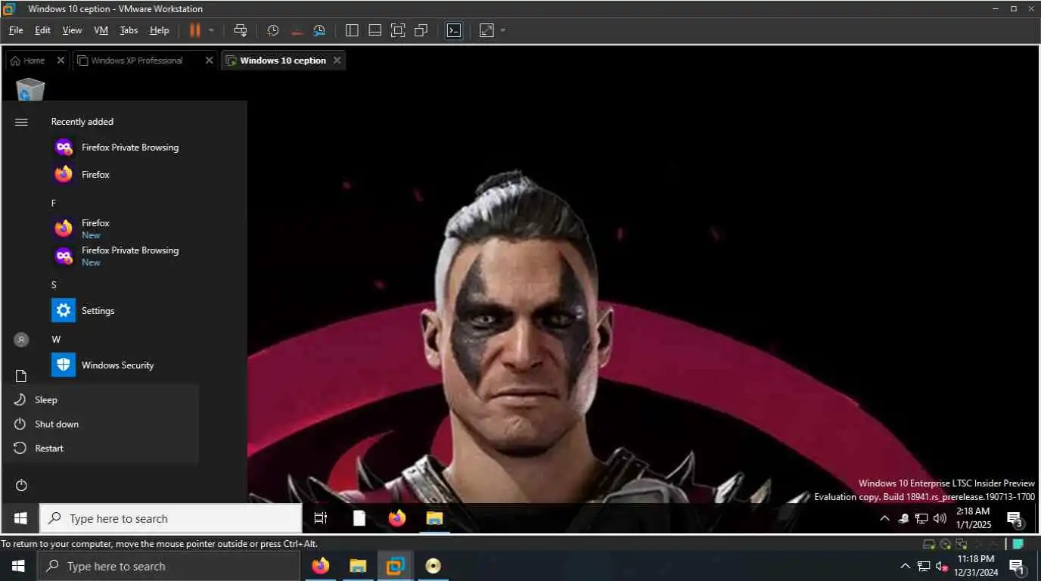Click the CD/DVD device status icon
This screenshot has width=1041, height=581.
(x=946, y=544)
